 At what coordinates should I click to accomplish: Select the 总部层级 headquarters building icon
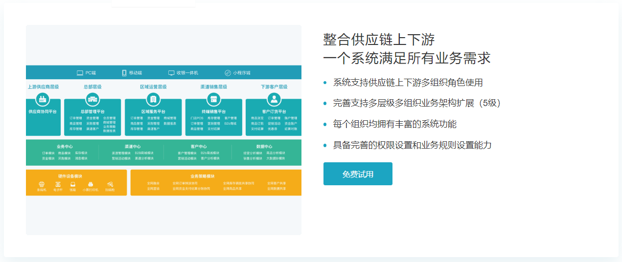tap(92, 100)
